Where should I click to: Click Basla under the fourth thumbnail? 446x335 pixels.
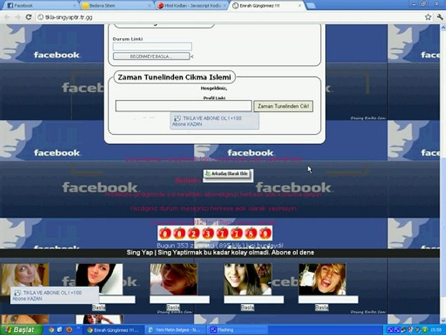(247, 308)
